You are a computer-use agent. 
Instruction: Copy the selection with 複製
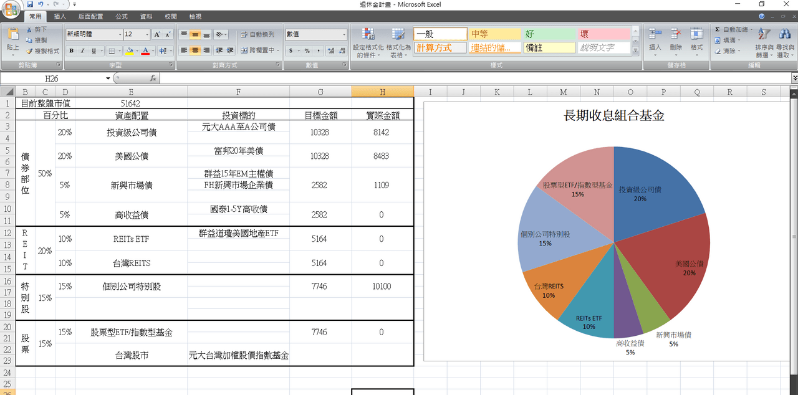36,40
